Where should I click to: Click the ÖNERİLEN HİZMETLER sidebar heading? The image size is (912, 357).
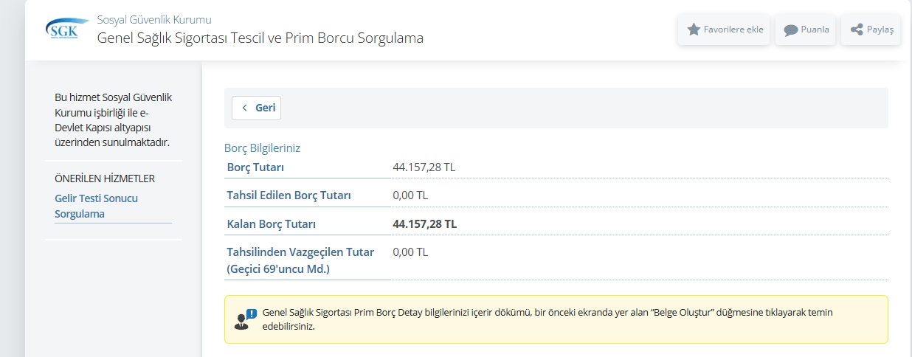tap(105, 178)
